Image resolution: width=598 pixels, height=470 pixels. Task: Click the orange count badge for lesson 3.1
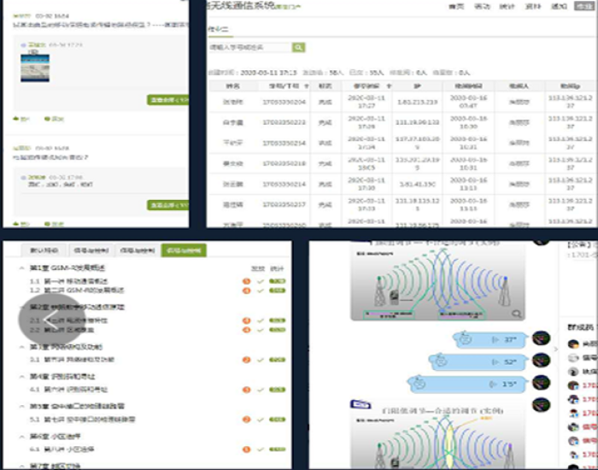click(247, 361)
